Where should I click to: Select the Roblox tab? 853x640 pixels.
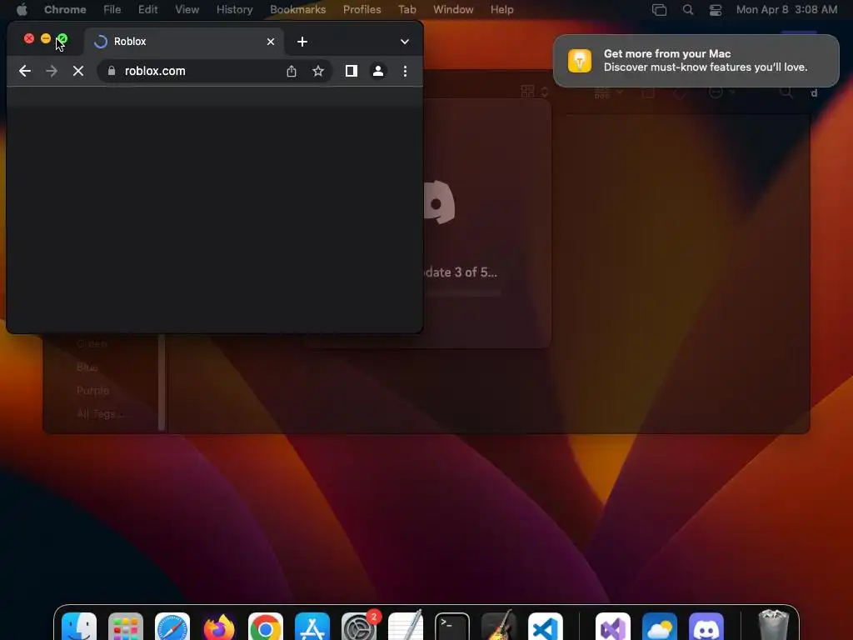pos(184,42)
